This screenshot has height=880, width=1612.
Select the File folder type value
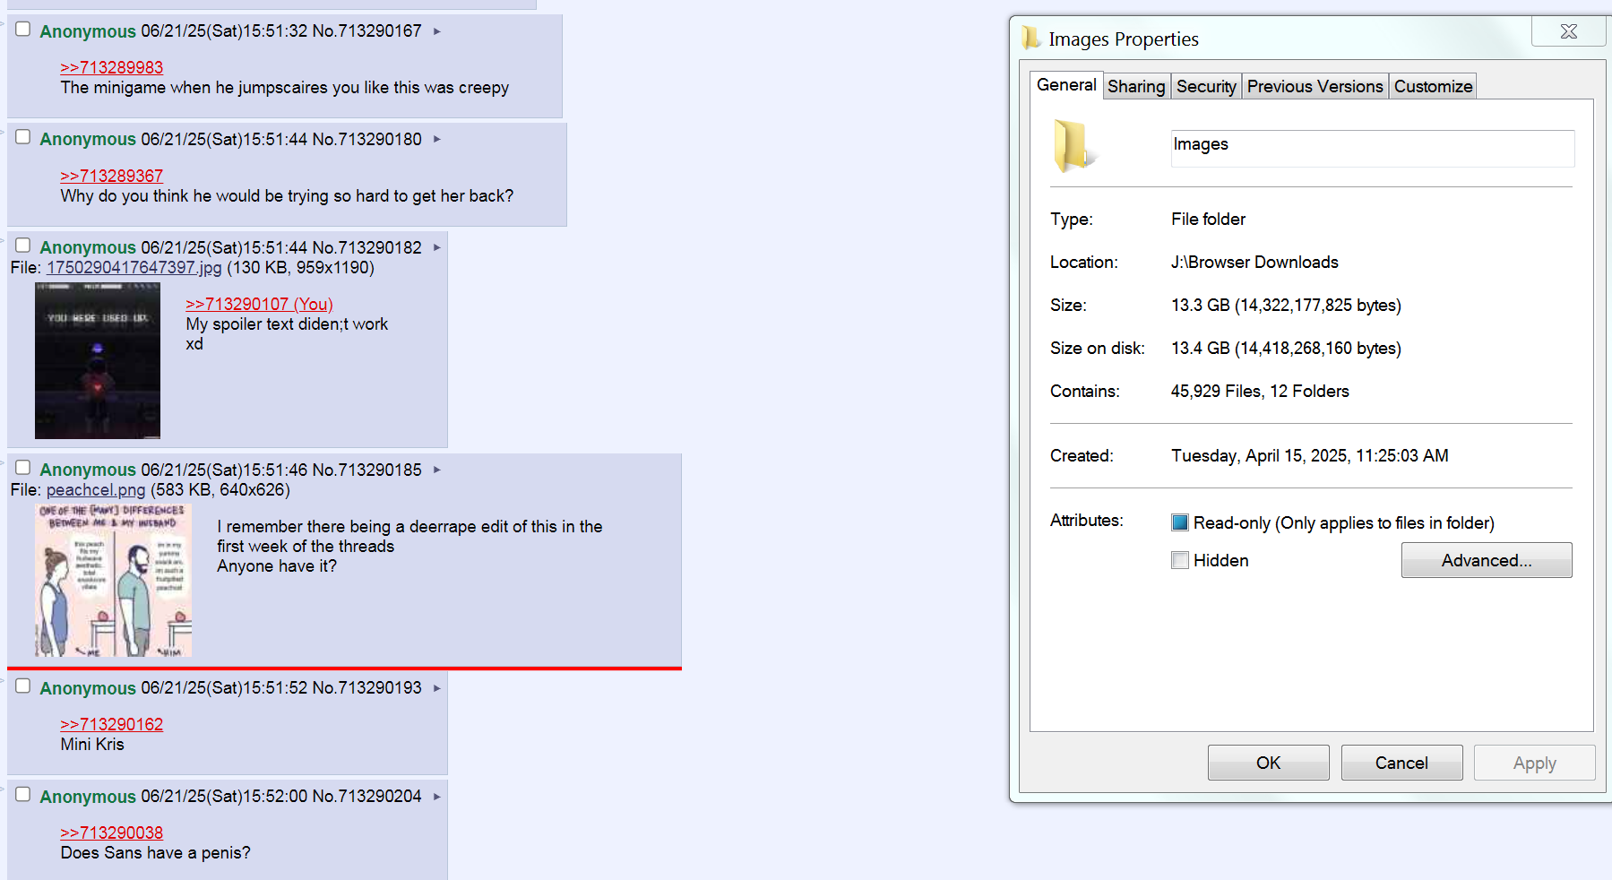coord(1208,220)
